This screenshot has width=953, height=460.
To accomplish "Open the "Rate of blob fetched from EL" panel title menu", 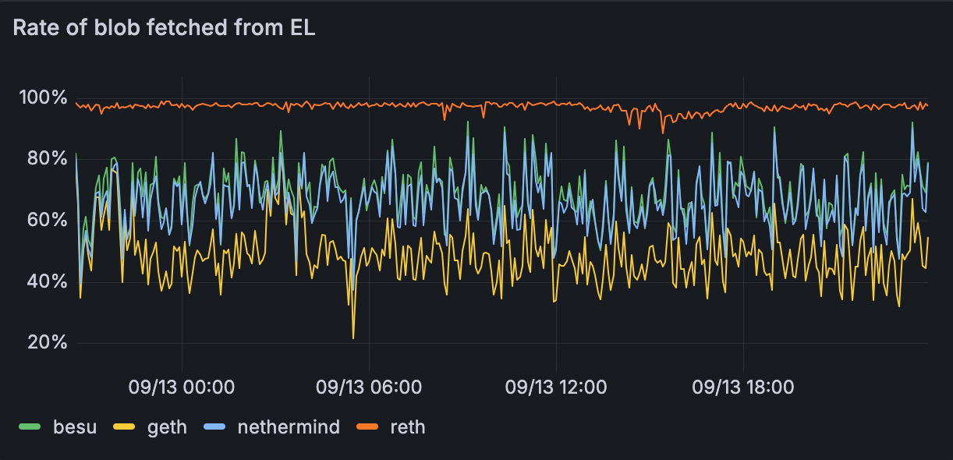I will 164,28.
